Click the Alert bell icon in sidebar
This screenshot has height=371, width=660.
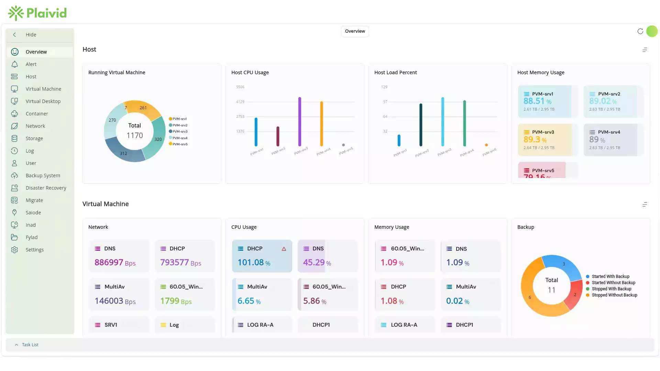click(14, 64)
